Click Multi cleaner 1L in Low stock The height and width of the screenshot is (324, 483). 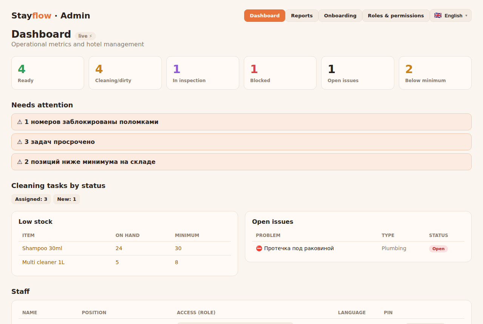click(43, 262)
